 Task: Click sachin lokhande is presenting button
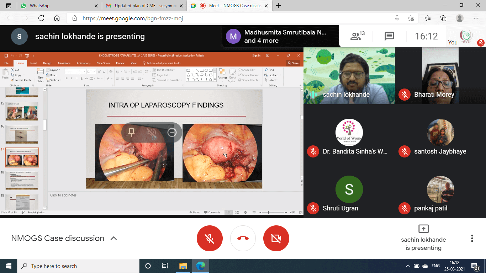coord(423,238)
